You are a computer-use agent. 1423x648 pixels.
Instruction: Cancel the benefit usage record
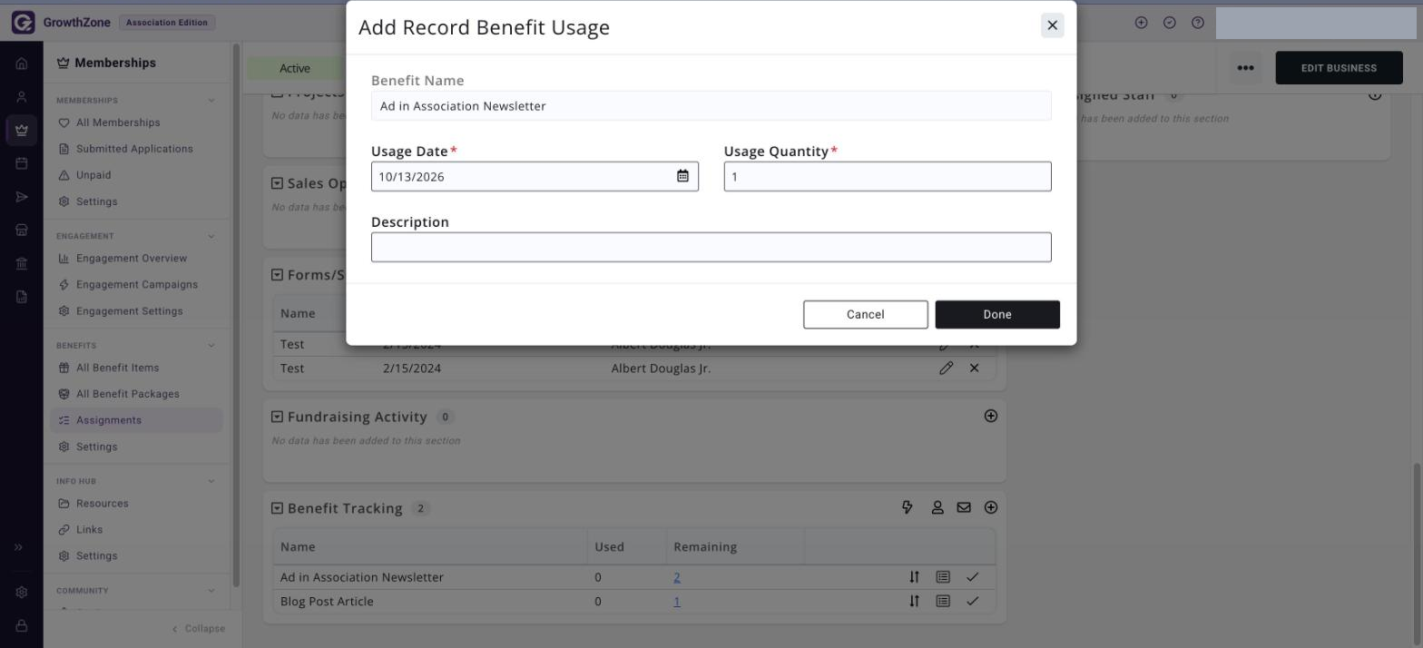coord(866,314)
